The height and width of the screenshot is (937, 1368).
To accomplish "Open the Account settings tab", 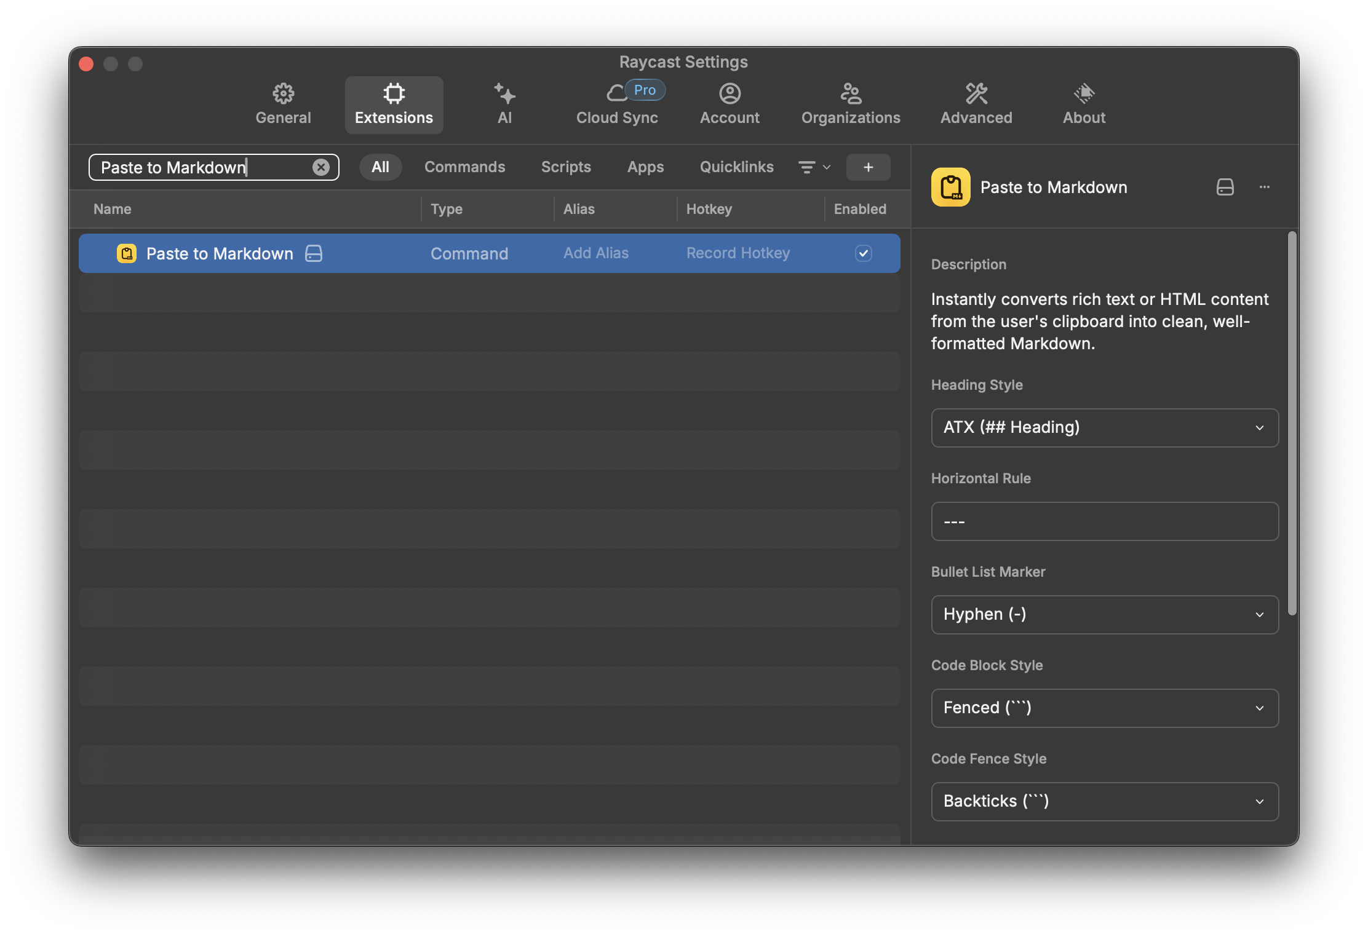I will [x=730, y=105].
